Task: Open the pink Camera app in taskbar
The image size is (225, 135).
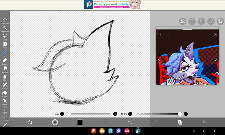Action: point(127,131)
